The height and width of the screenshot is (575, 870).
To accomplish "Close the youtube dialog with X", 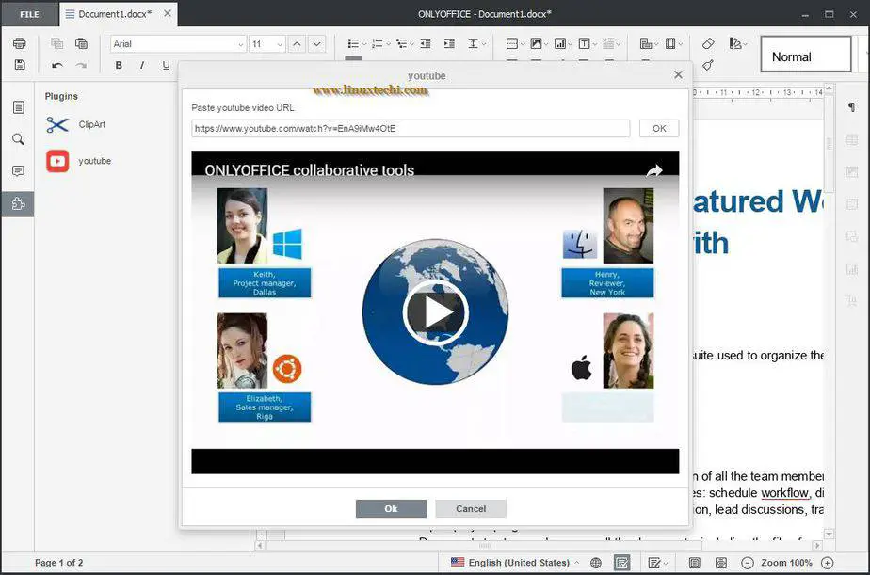I will [678, 74].
